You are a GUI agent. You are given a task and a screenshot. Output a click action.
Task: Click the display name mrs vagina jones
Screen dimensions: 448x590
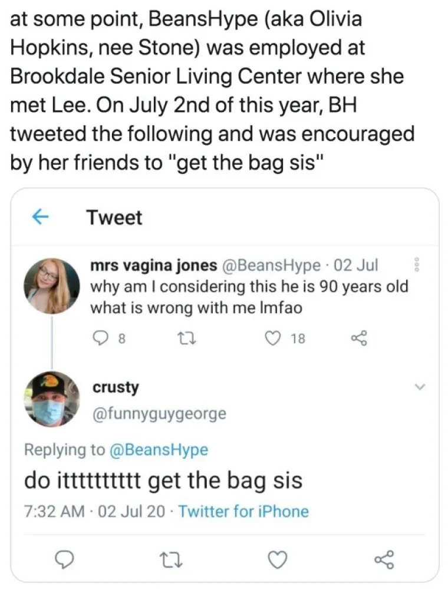(154, 266)
